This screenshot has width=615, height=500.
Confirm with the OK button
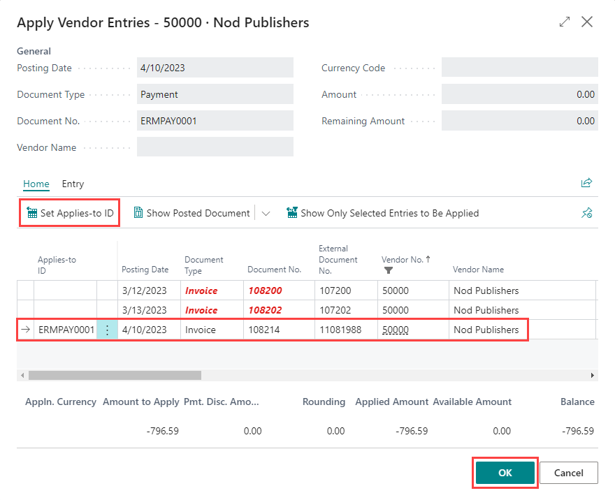point(505,473)
